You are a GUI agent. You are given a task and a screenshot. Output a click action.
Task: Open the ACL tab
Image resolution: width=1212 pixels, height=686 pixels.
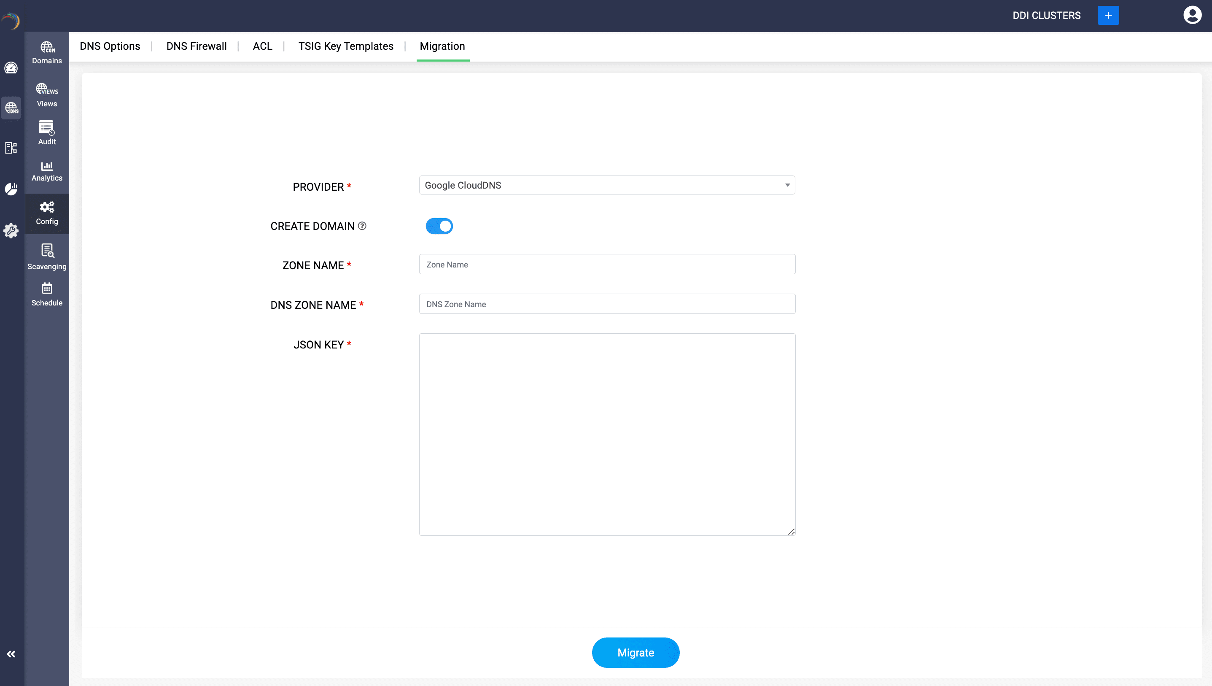coord(262,46)
